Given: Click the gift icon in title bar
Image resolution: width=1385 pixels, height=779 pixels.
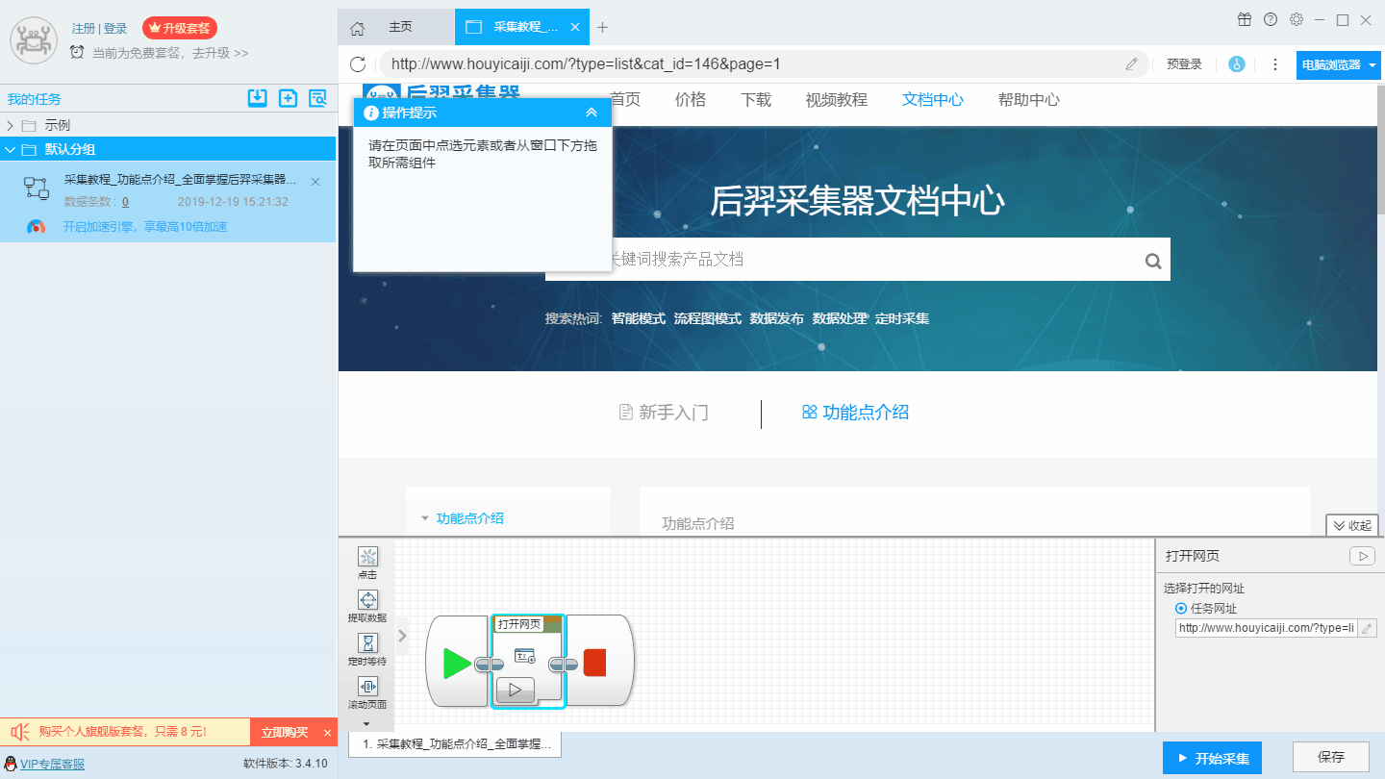Looking at the screenshot, I should (1245, 19).
